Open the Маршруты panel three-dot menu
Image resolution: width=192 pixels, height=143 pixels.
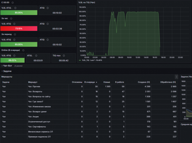click(x=176, y=77)
